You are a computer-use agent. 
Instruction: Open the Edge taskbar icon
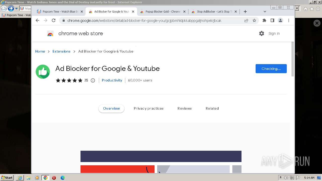click(62, 178)
